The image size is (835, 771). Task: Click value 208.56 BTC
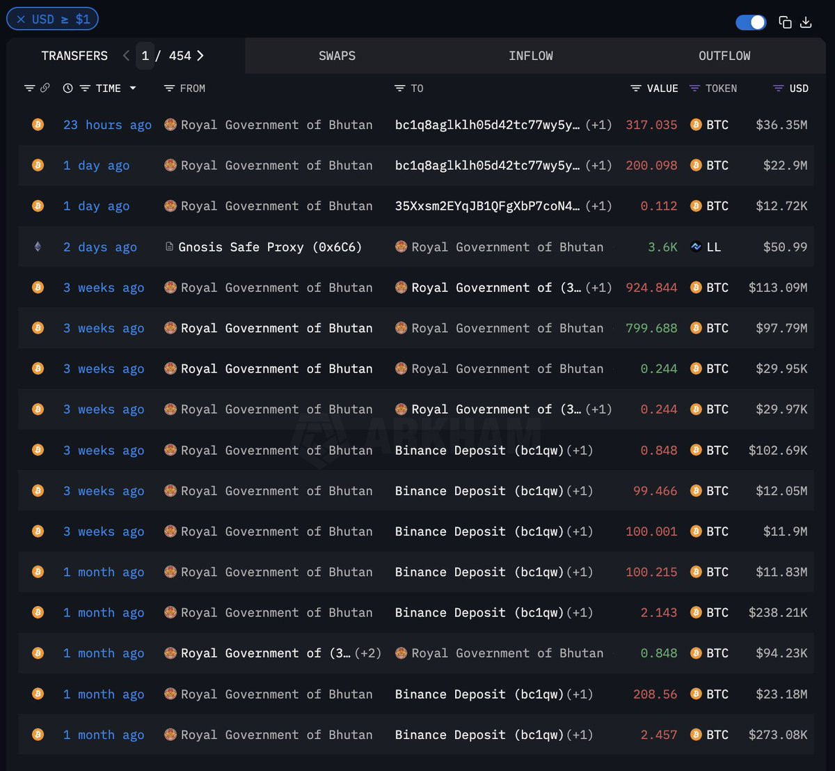coord(655,694)
